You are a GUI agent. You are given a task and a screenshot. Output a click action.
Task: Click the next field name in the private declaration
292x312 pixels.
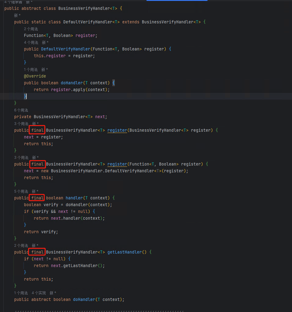pos(100,117)
